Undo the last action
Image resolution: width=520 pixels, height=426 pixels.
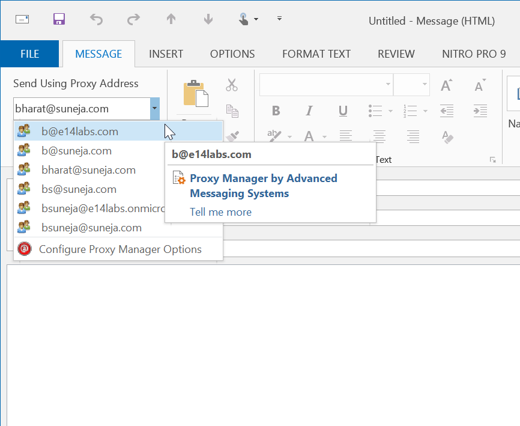(x=96, y=19)
